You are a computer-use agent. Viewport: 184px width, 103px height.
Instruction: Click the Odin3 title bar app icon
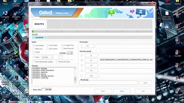click(30, 4)
